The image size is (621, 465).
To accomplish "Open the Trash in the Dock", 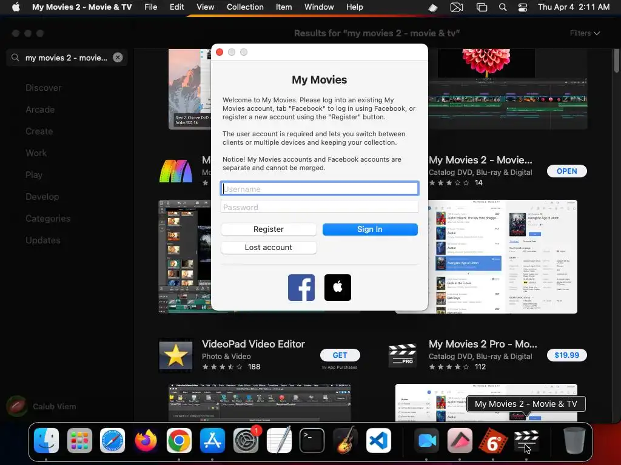I will tap(574, 440).
